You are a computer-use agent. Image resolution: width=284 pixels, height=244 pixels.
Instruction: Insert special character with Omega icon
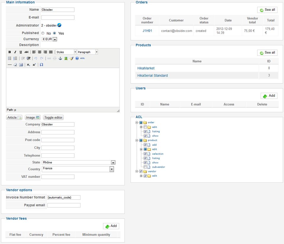[x=41, y=65]
